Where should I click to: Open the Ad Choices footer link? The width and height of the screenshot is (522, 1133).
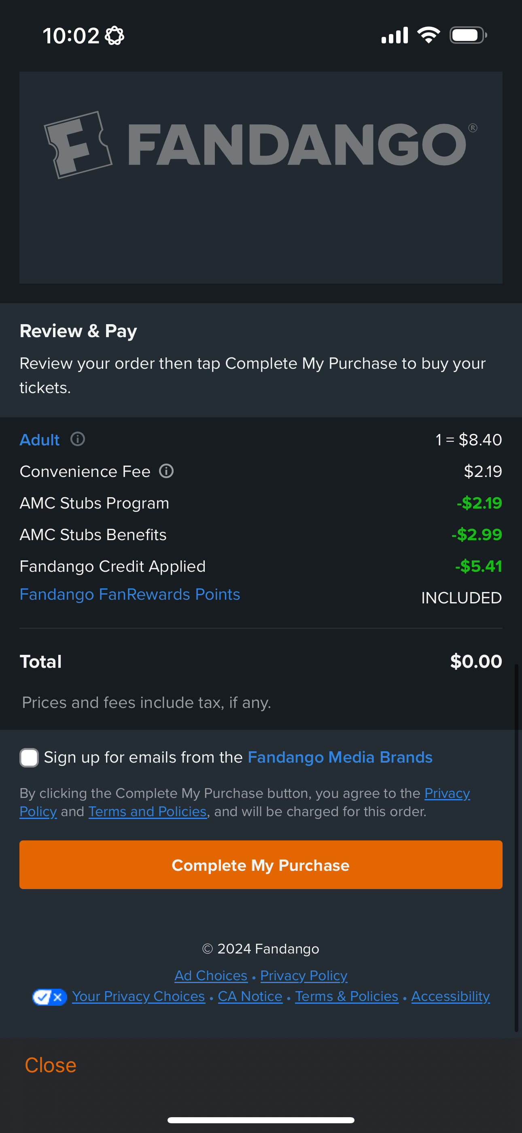click(x=211, y=975)
